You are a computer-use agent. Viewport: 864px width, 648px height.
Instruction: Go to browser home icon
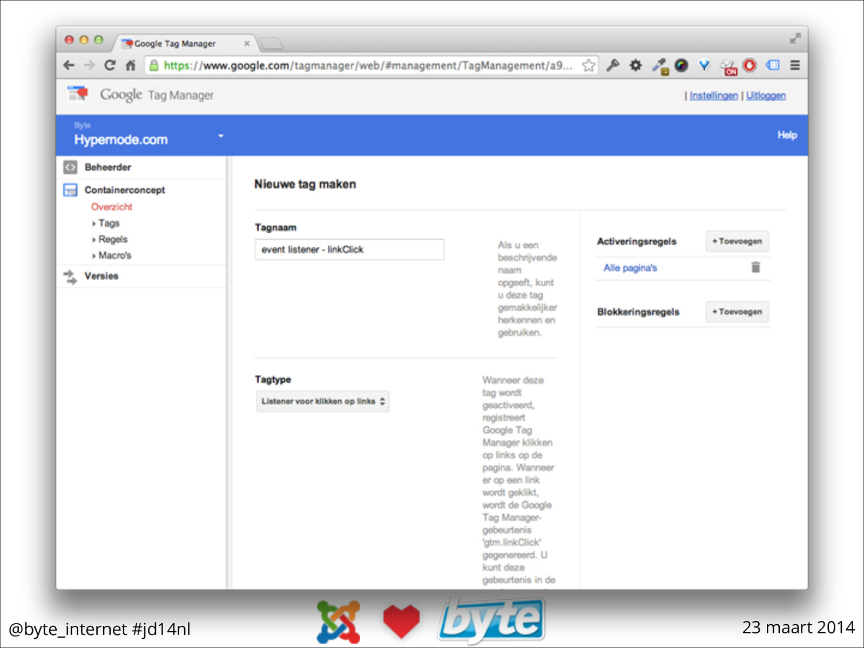(x=131, y=65)
